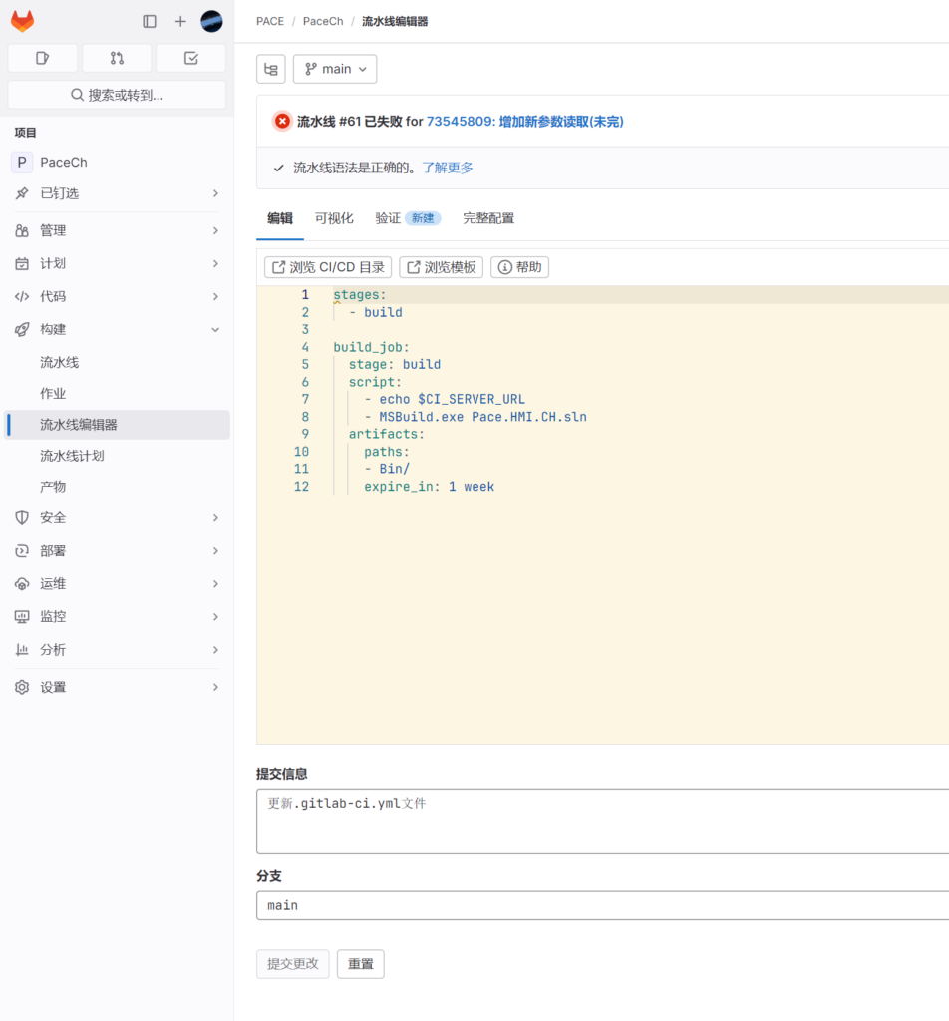
Task: Open the to-do list icon
Action: click(x=191, y=58)
